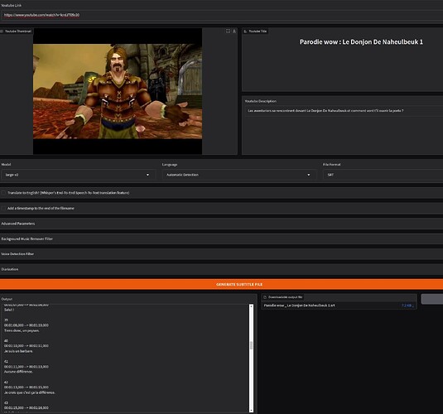Click the Youtube Title label icon
This screenshot has width=443, height=414.
click(x=245, y=31)
